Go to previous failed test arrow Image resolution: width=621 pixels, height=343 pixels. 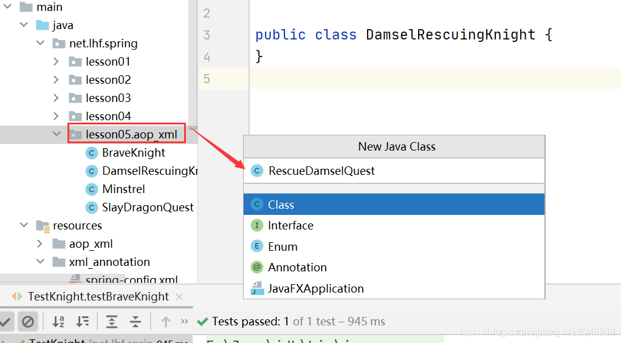point(165,322)
